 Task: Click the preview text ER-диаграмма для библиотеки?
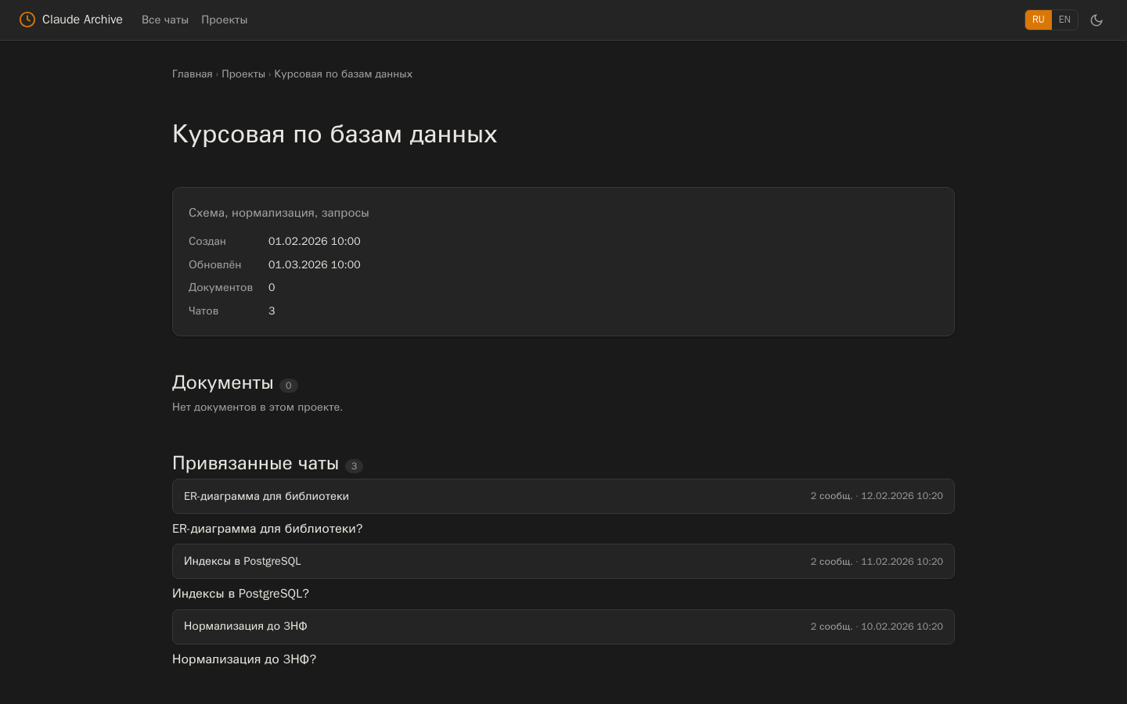[x=268, y=529]
